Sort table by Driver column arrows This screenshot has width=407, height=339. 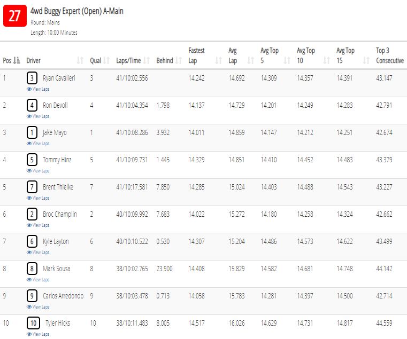80,61
